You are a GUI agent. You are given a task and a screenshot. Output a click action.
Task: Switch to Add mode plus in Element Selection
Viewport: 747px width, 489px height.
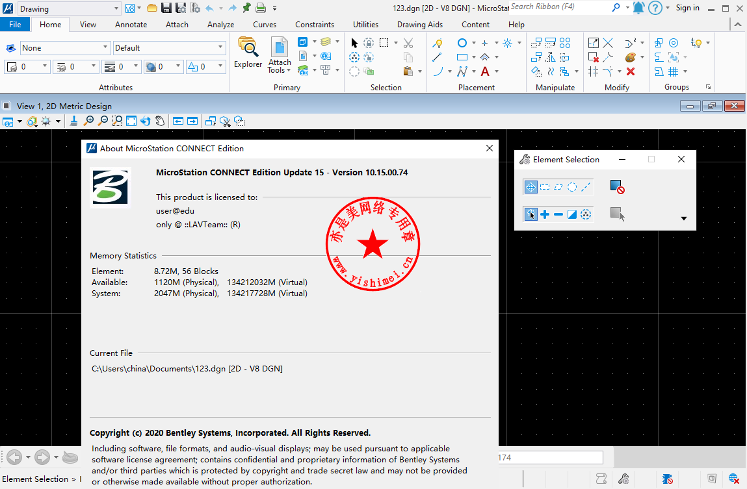point(545,214)
